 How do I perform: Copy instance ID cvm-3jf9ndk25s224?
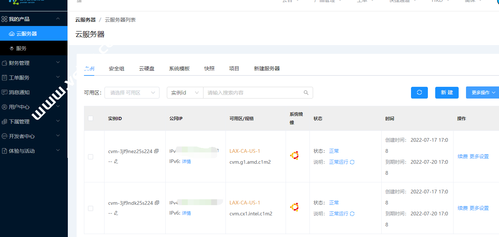157,203
